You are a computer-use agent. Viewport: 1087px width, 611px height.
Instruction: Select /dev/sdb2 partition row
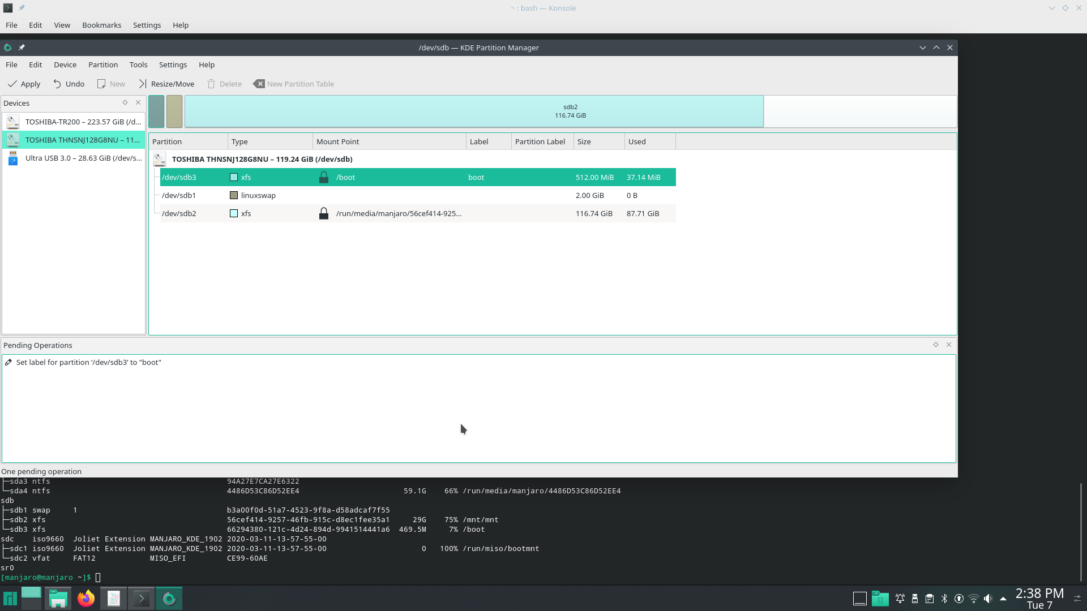point(418,213)
